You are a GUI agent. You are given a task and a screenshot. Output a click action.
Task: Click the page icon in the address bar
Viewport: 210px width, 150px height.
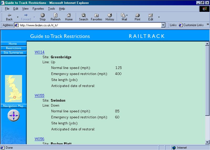(17, 25)
